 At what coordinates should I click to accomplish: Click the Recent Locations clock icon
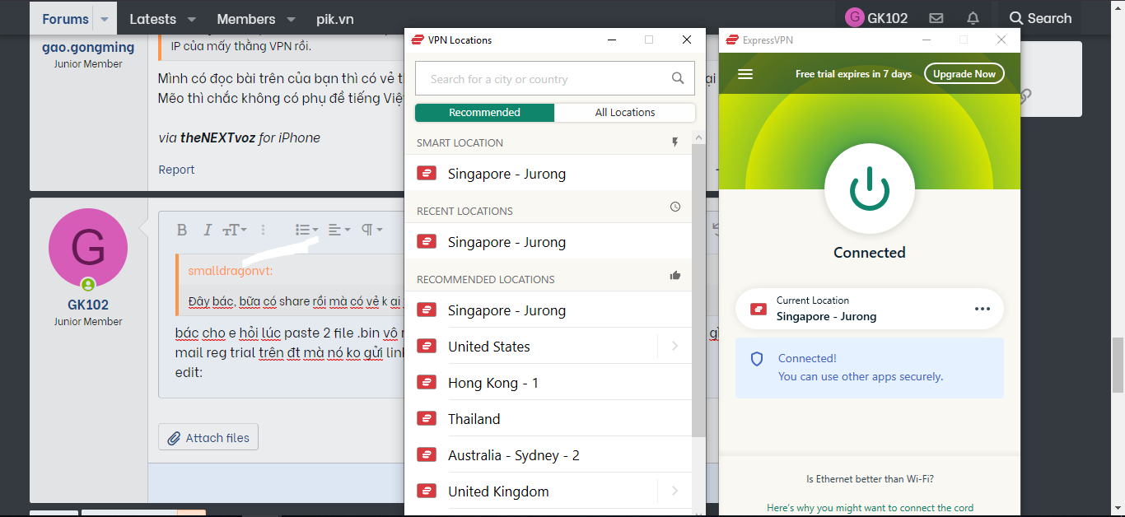pyautogui.click(x=675, y=207)
